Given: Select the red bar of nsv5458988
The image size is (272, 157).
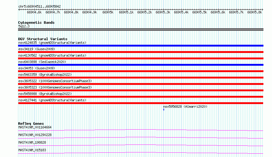Looking at the screenshot, I should pyautogui.click(x=141, y=97).
